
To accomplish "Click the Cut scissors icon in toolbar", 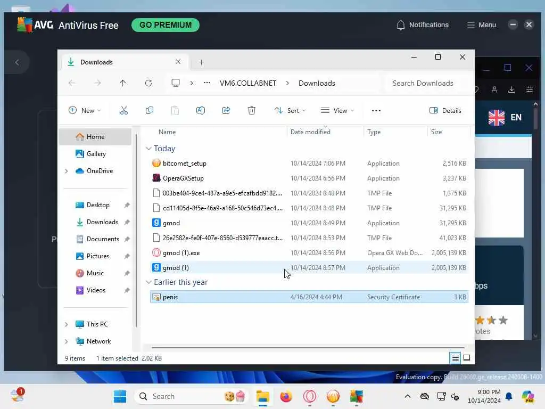I will click(123, 111).
